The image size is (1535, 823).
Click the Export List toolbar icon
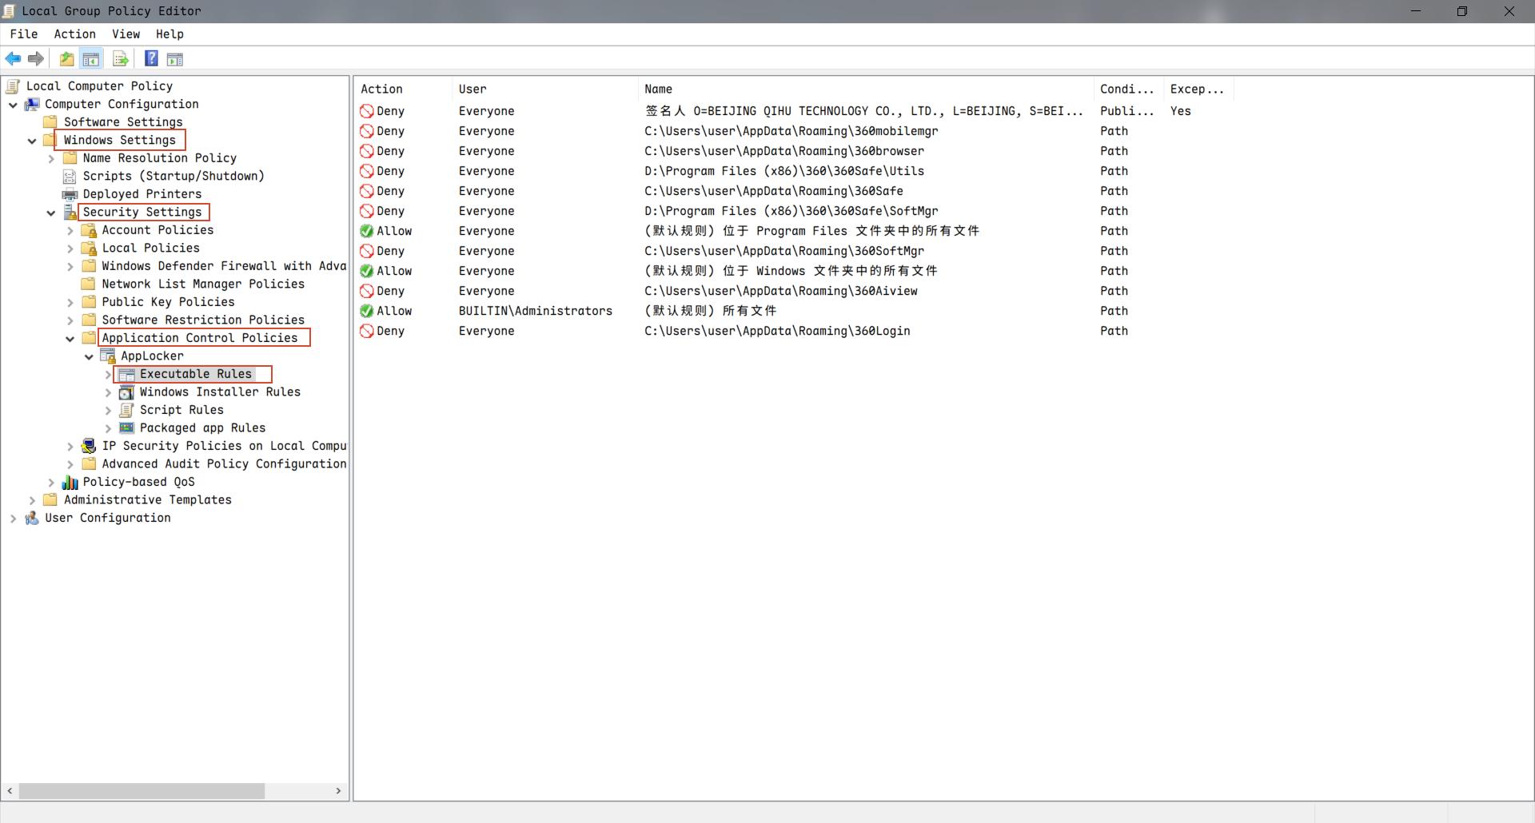(x=121, y=58)
